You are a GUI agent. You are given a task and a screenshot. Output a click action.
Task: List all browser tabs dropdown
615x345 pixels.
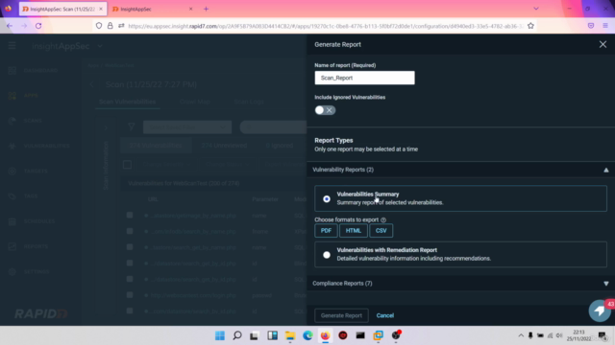[536, 9]
